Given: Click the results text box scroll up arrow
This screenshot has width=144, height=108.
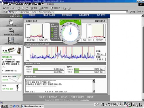Looking at the screenshot, I should click(x=94, y=80).
